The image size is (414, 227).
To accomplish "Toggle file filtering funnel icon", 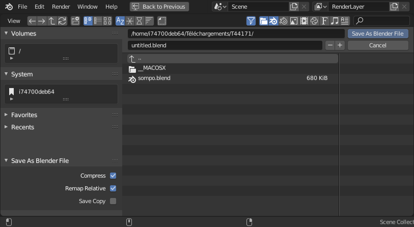I will pos(251,21).
